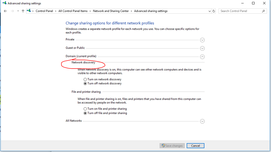Go up one level with up arrow
This screenshot has height=152, width=271.
23,11
